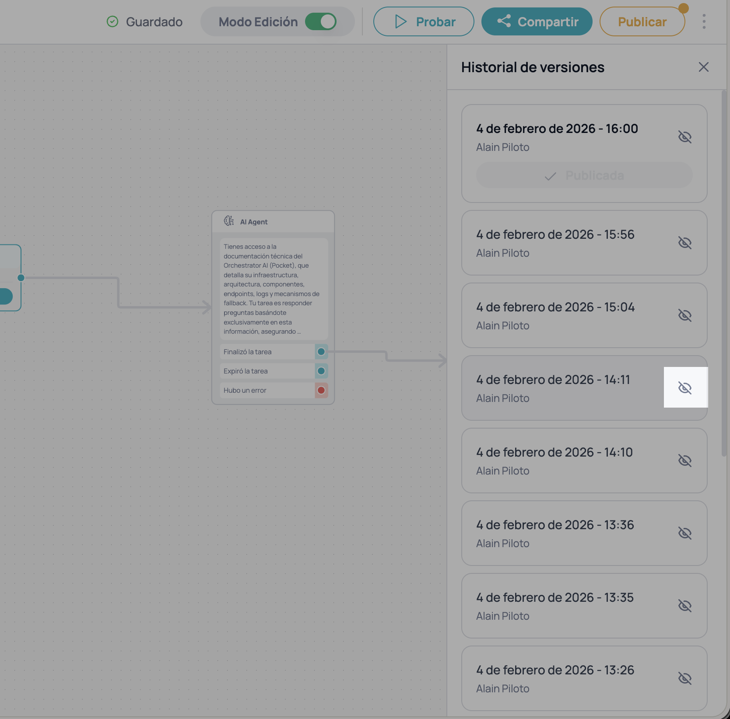Select the Hubo un error row
Viewport: 730px width, 719px height.
point(274,390)
